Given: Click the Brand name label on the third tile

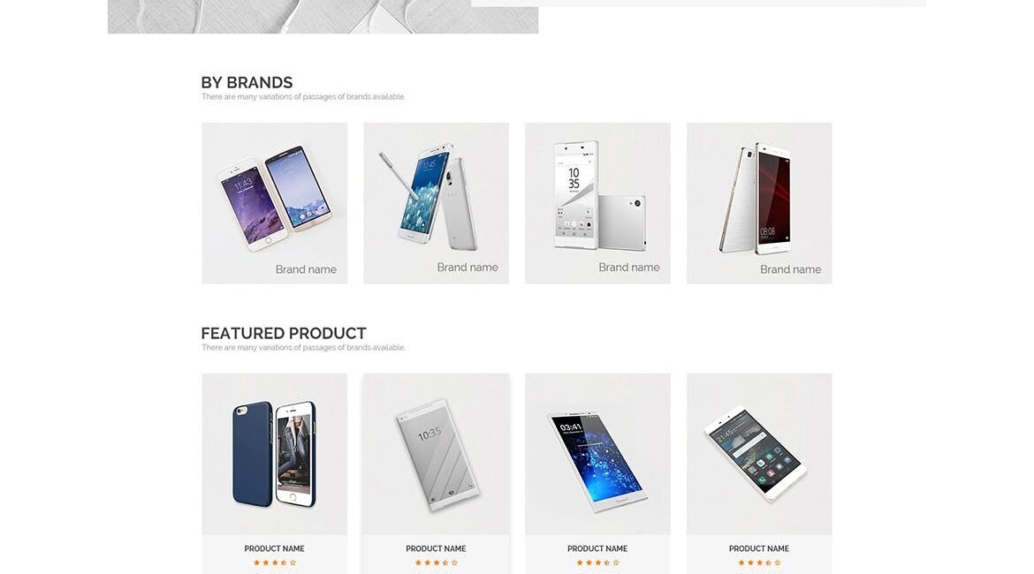Looking at the screenshot, I should click(x=629, y=268).
